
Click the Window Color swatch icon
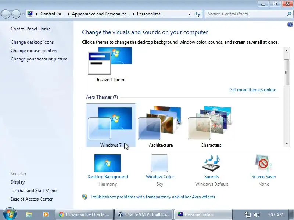159,163
